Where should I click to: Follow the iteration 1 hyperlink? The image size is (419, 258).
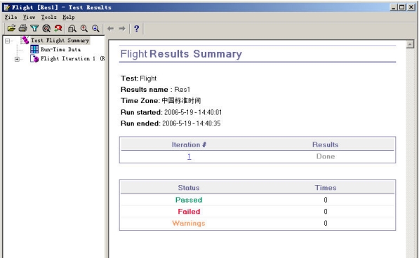[189, 156]
